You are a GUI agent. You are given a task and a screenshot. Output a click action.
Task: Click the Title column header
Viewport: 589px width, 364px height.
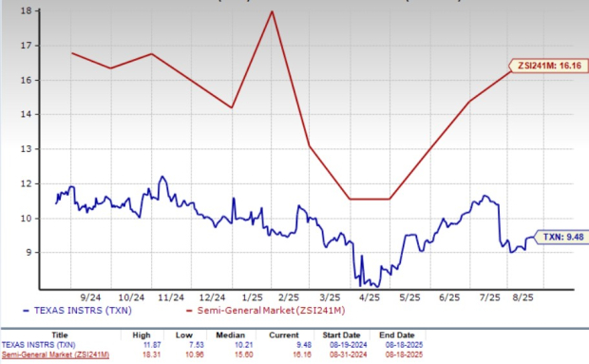pyautogui.click(x=59, y=335)
